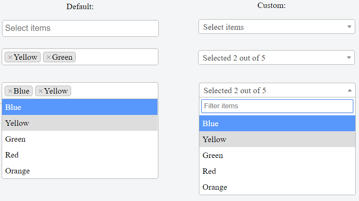Remove the Yellow tag in open default select
This screenshot has height=201, width=359.
(41, 91)
